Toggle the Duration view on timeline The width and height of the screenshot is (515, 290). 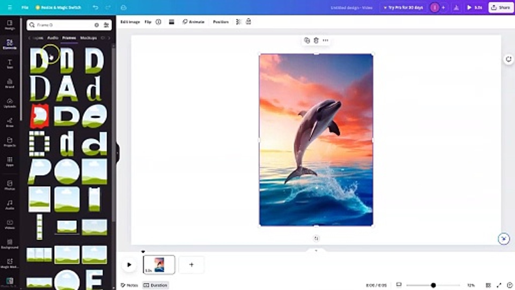tap(155, 285)
